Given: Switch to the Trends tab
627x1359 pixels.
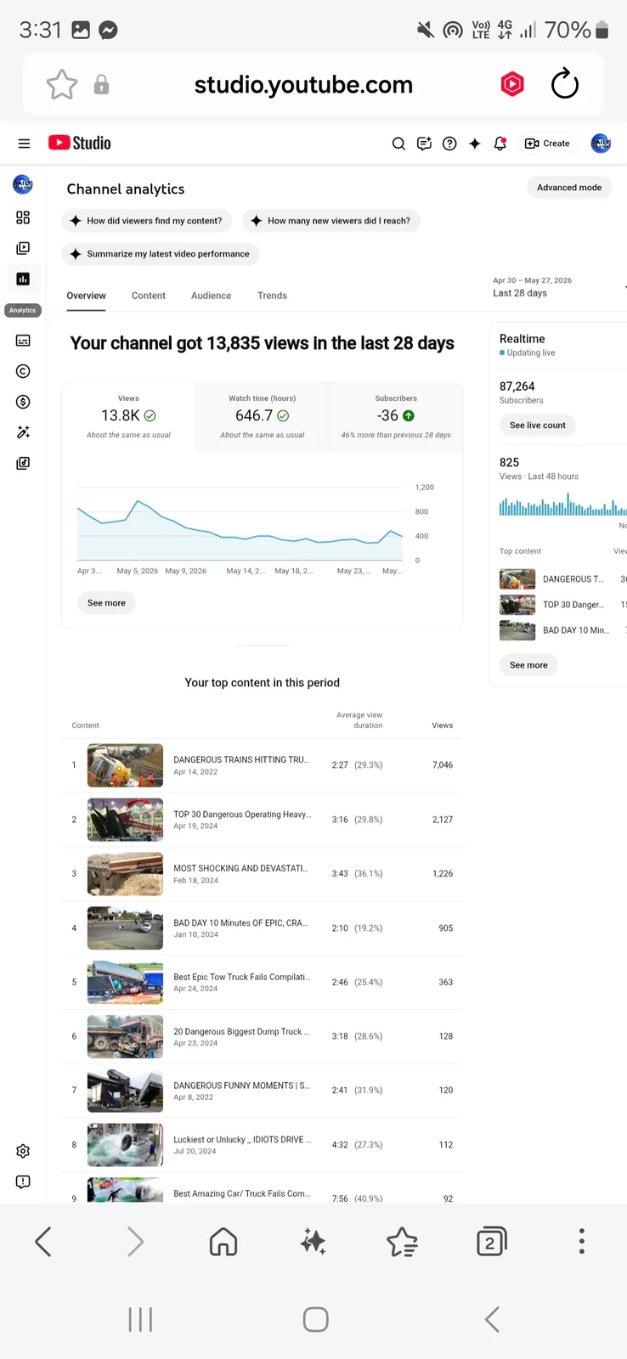Looking at the screenshot, I should (x=272, y=296).
